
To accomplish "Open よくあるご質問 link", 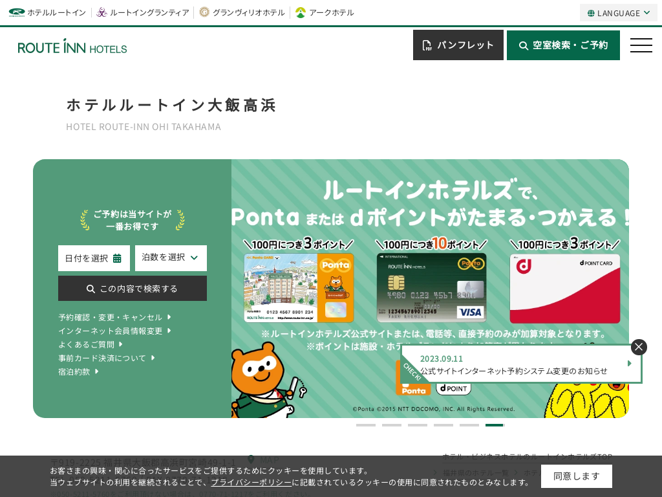I will (x=91, y=344).
